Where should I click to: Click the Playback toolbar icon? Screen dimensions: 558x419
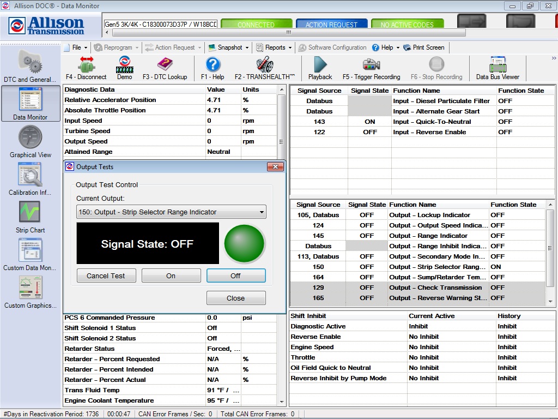click(x=320, y=68)
